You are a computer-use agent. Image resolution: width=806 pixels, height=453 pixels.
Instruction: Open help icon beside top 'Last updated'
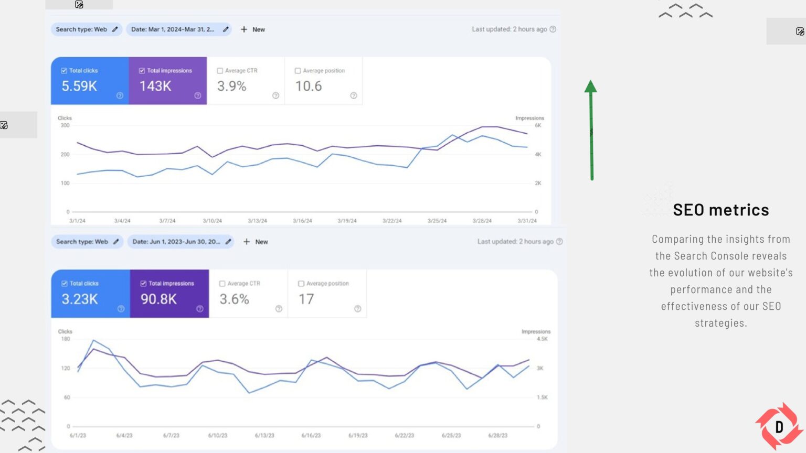[553, 29]
